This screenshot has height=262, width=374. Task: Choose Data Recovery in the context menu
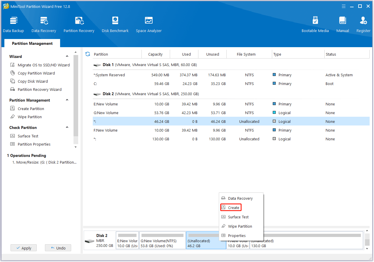coord(241,199)
